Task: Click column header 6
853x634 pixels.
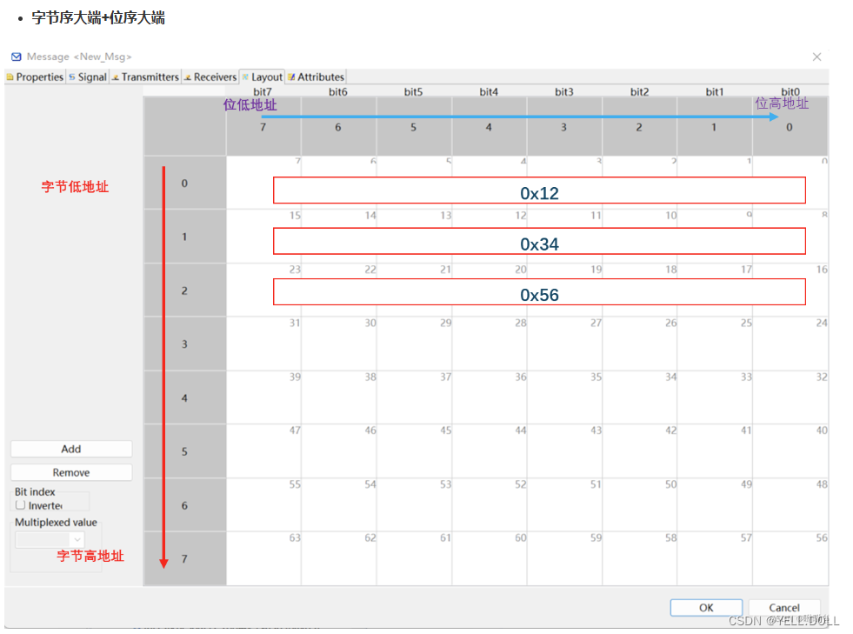Action: [338, 127]
